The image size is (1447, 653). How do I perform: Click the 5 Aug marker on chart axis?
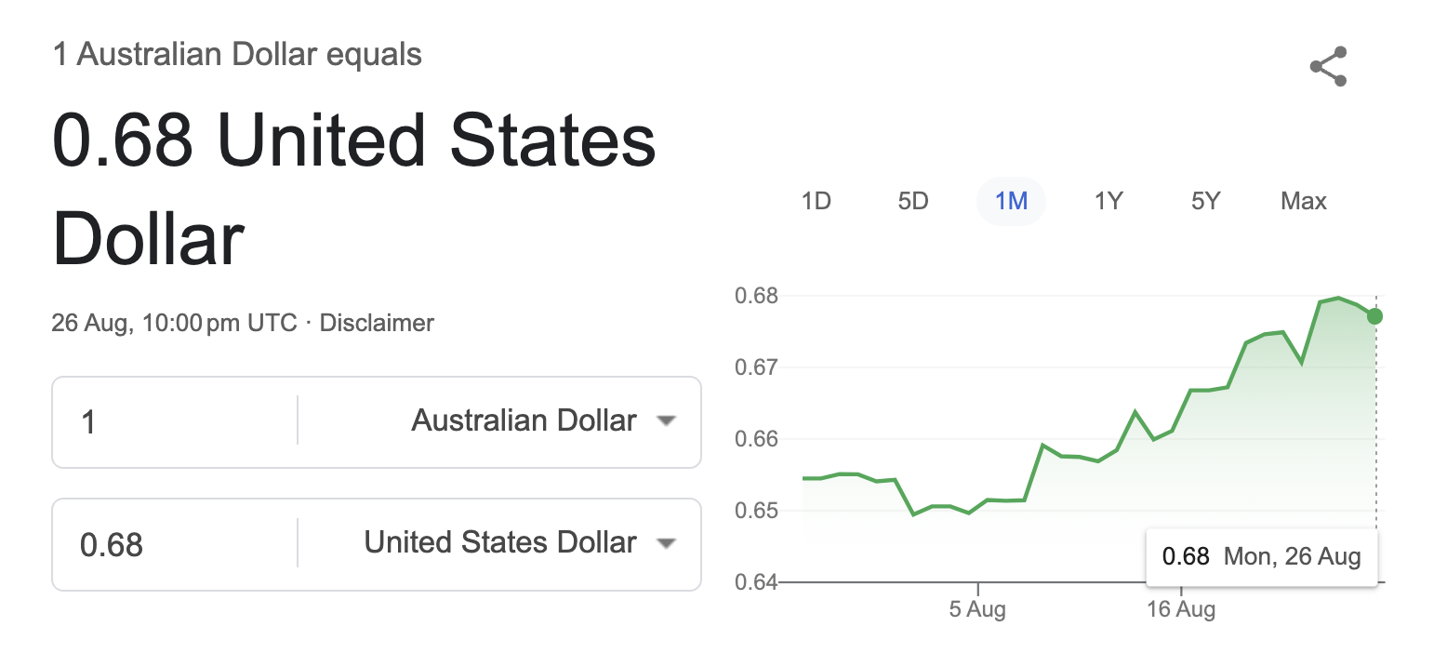click(x=977, y=610)
